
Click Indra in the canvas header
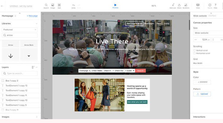167,24
